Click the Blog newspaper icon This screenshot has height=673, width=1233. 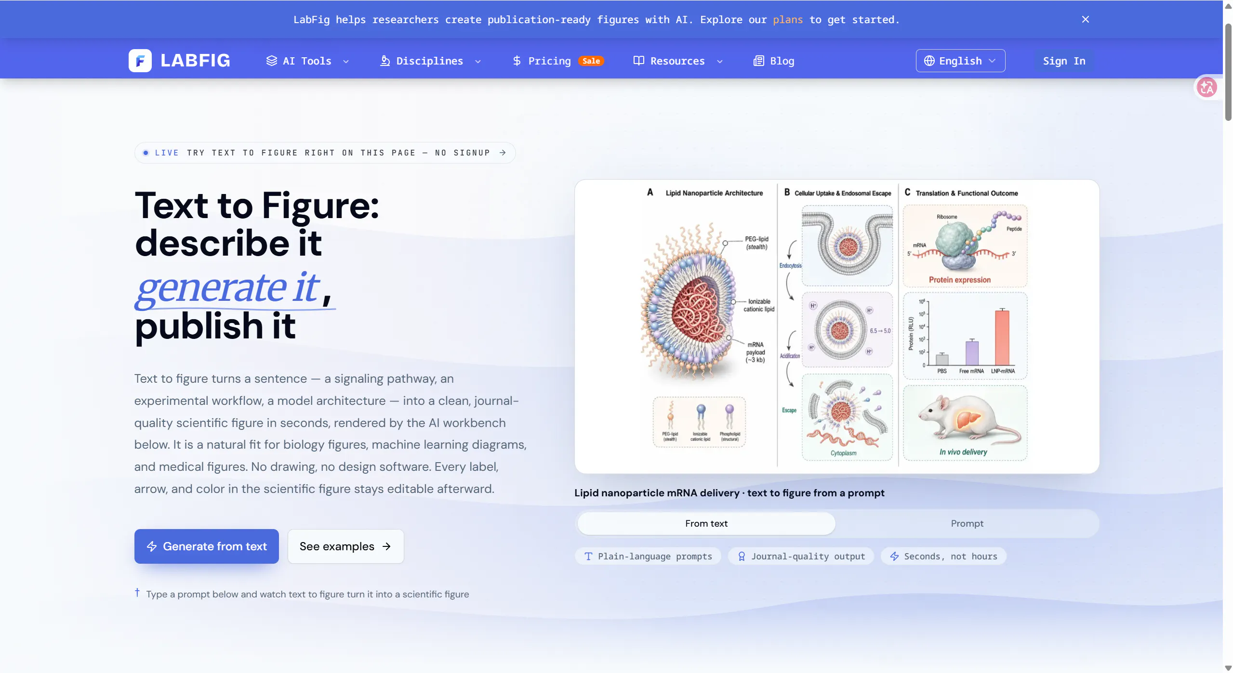[x=758, y=61]
